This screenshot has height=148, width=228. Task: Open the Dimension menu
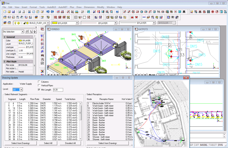pyautogui.click(x=89, y=7)
